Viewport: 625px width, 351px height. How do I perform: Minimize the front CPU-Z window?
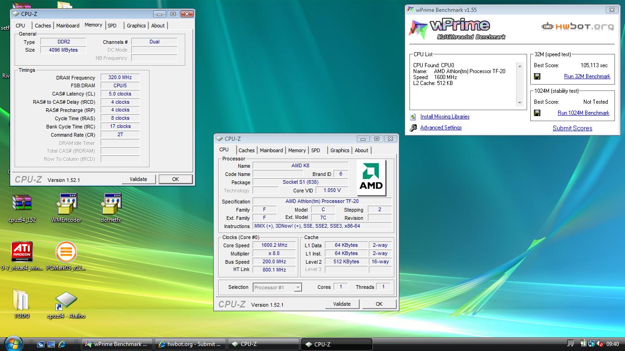(x=363, y=139)
